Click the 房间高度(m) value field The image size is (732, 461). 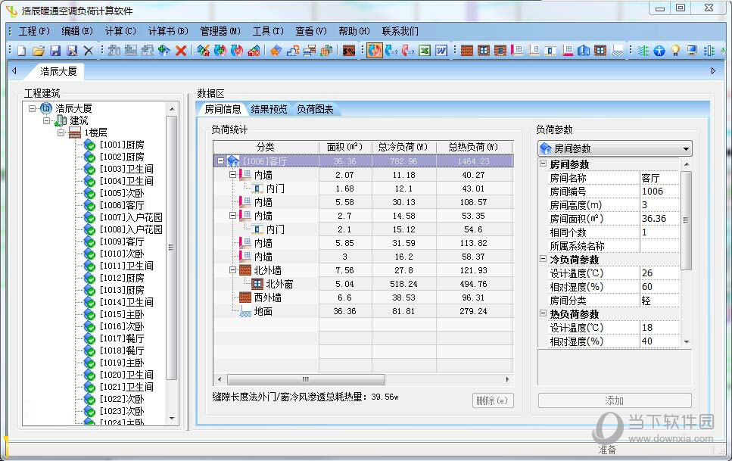point(659,205)
